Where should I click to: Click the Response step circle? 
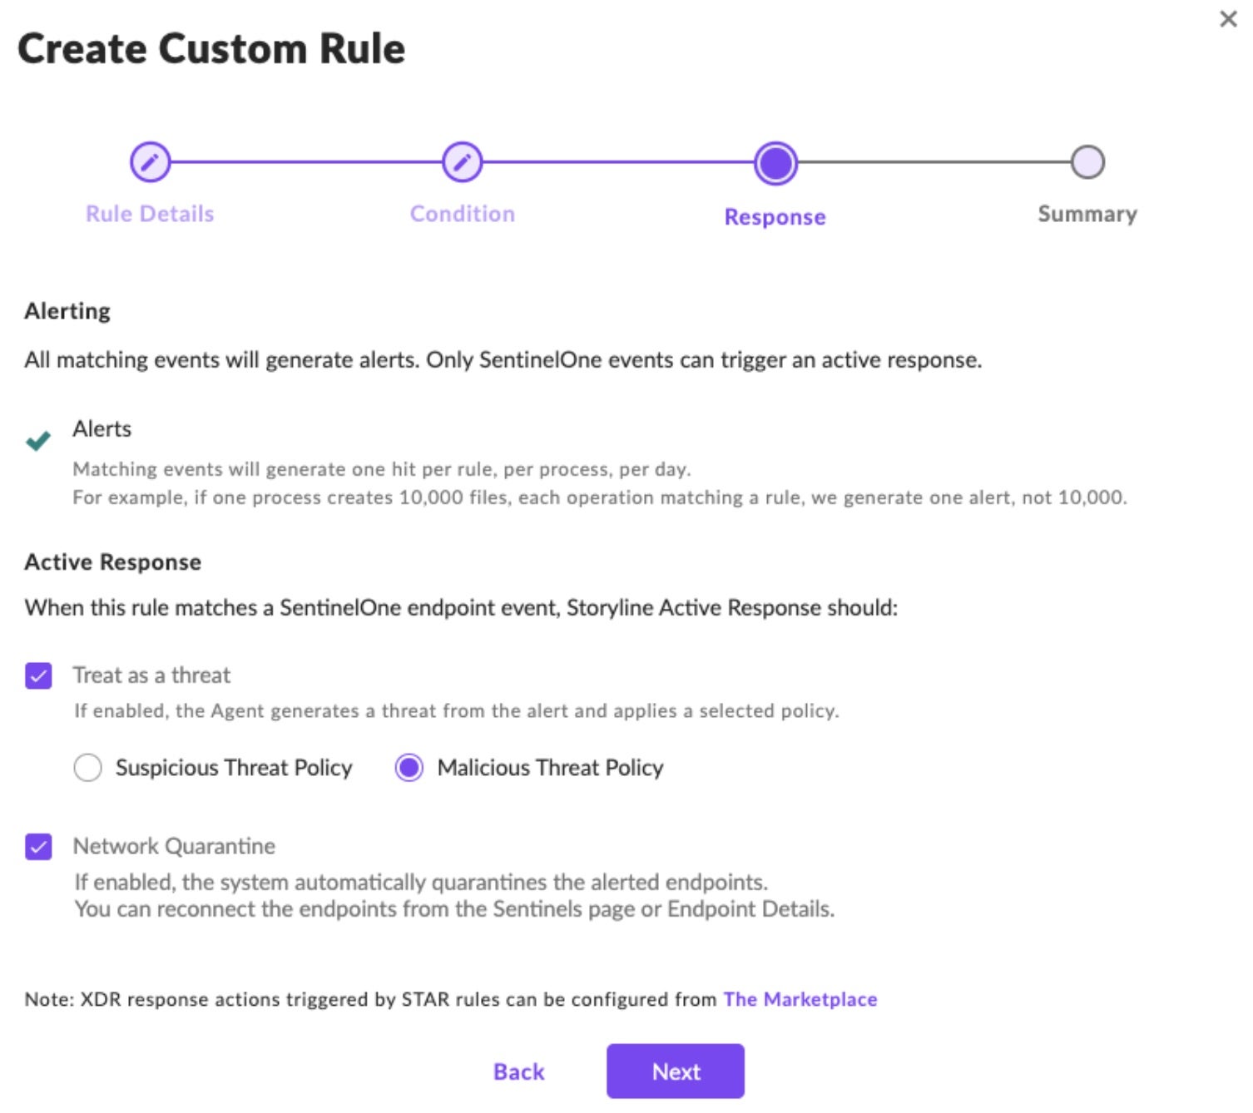click(775, 163)
